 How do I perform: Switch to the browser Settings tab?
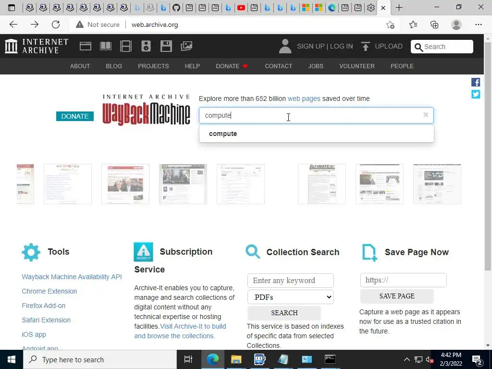point(370,8)
